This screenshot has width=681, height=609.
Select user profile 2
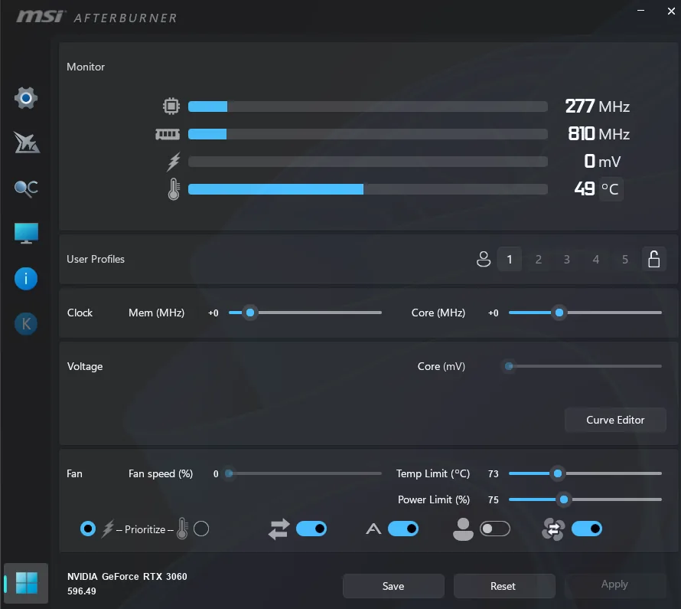pos(539,260)
